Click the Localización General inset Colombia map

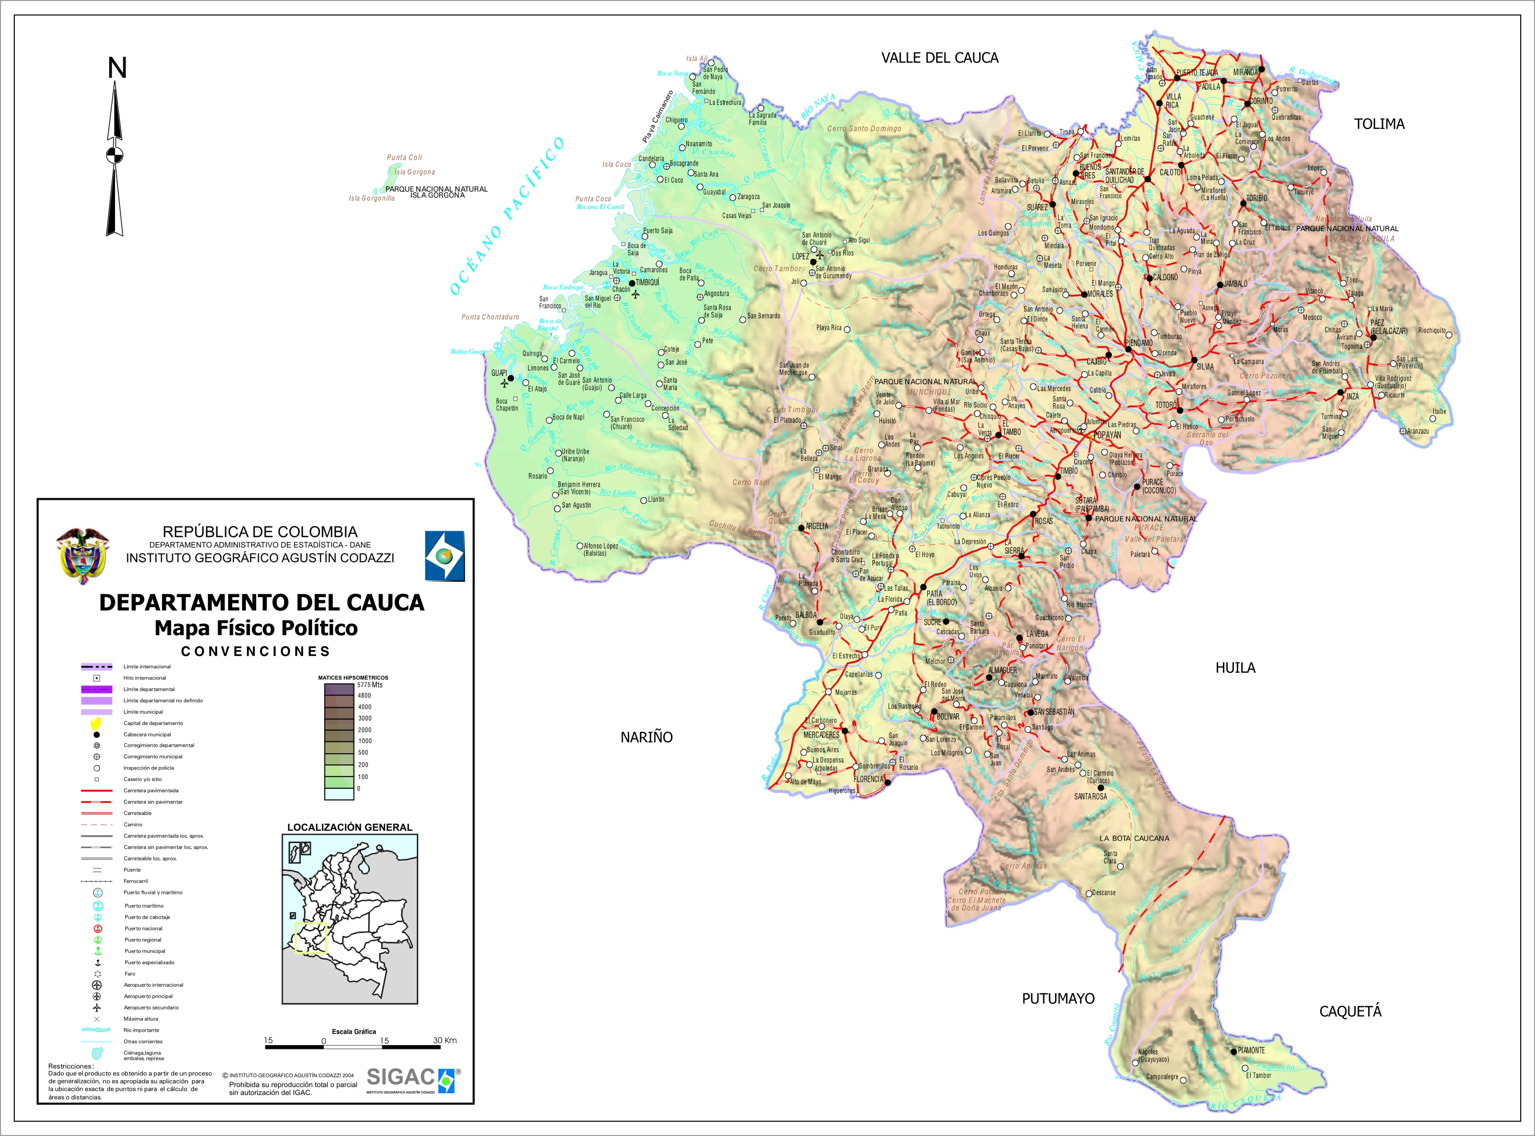(x=349, y=919)
